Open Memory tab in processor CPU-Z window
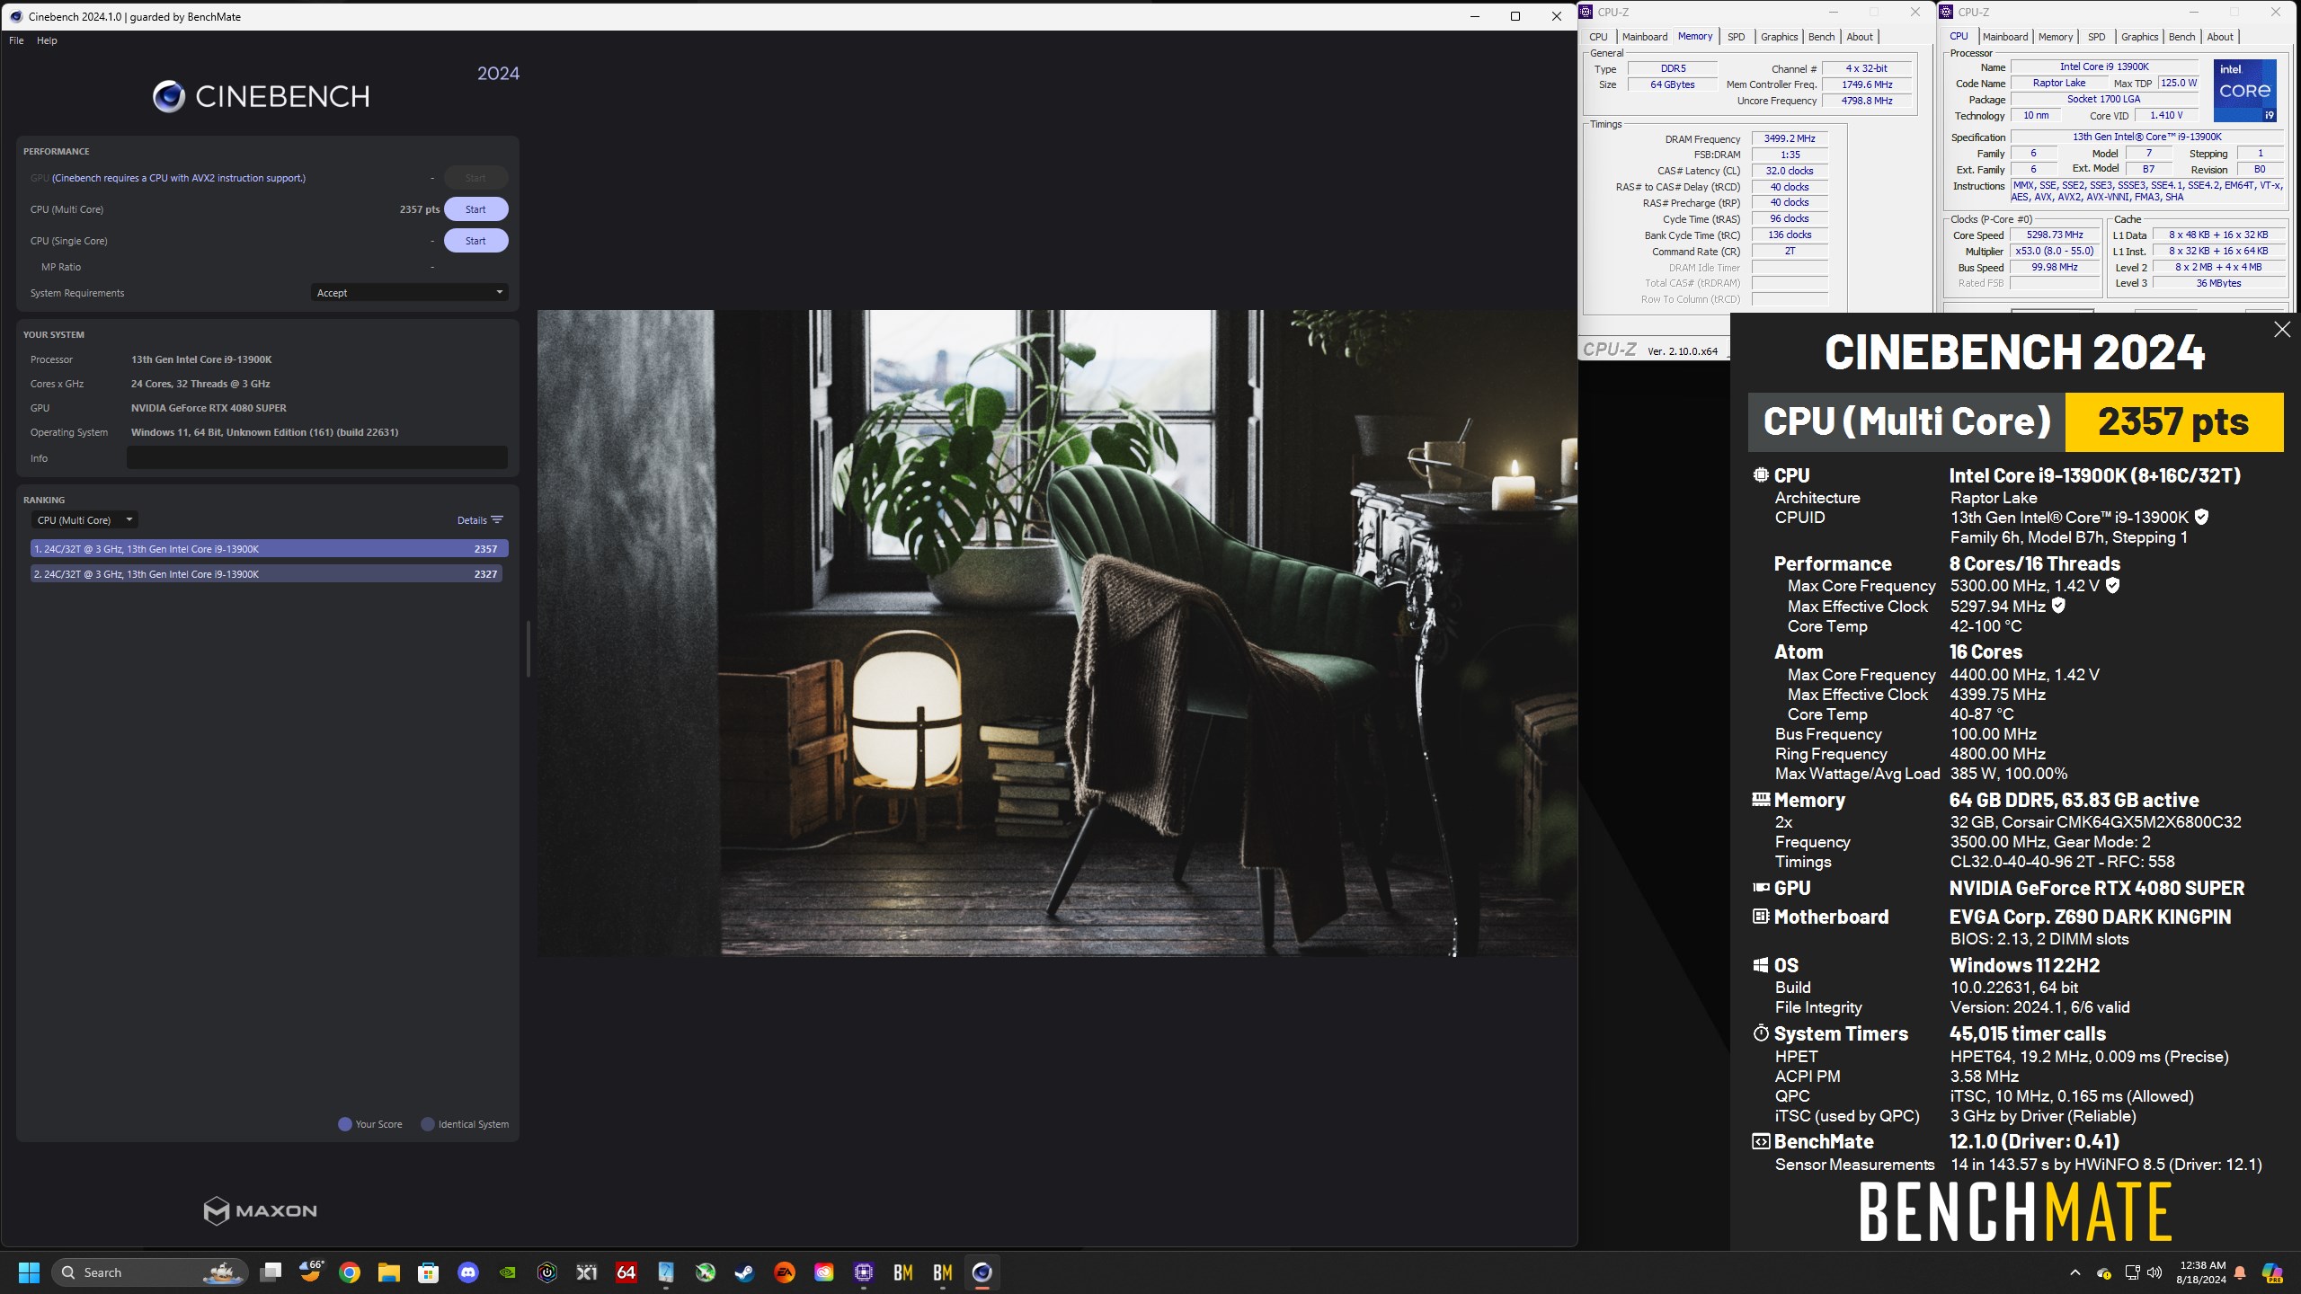 coord(2055,37)
